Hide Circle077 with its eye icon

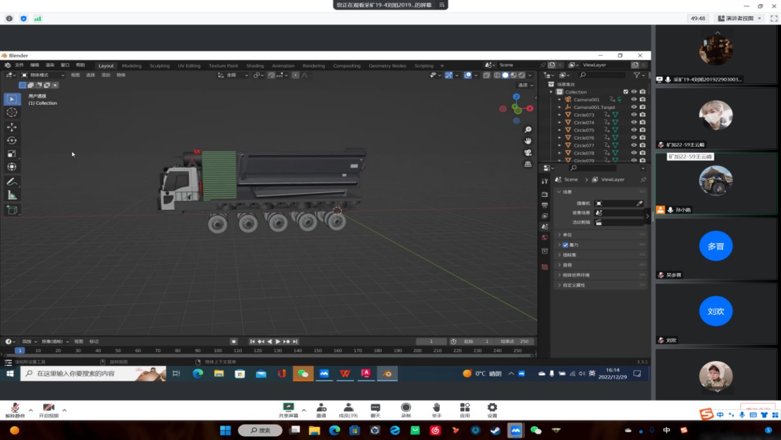pos(634,145)
